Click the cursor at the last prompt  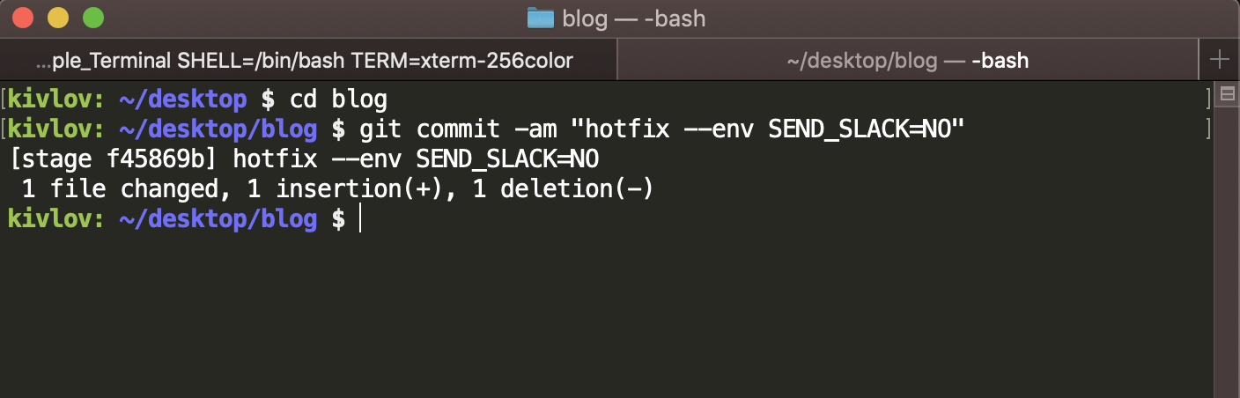point(361,219)
